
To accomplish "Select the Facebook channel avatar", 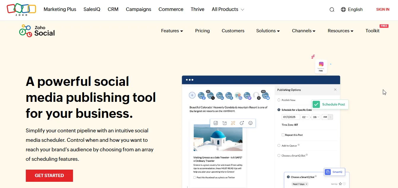I will (x=202, y=96).
